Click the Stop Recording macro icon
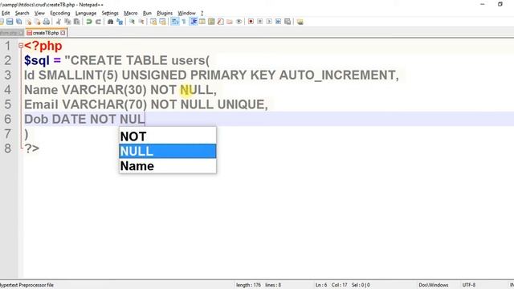Viewport: 514px width, 289px height. [x=260, y=22]
